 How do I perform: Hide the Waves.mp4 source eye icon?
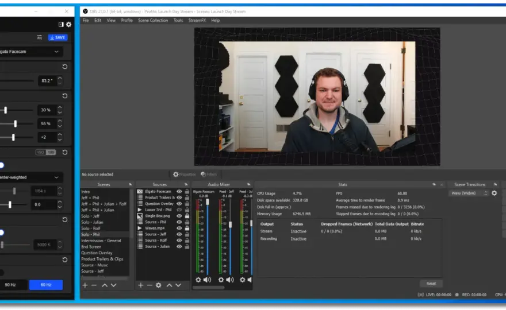pyautogui.click(x=179, y=228)
